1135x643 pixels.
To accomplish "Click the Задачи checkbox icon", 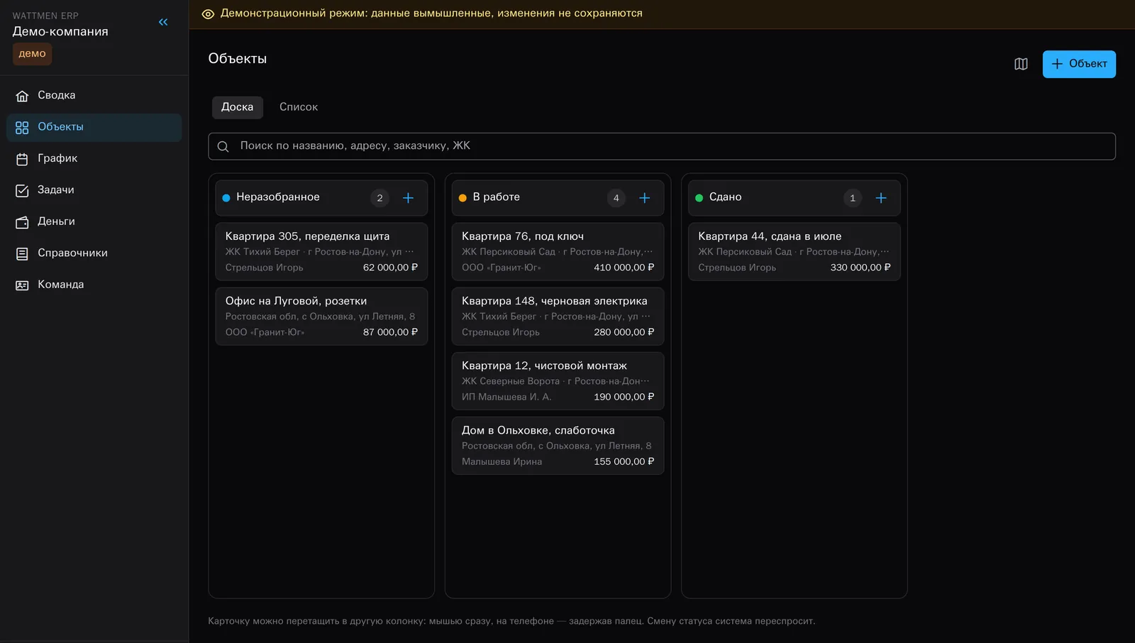I will coord(23,190).
